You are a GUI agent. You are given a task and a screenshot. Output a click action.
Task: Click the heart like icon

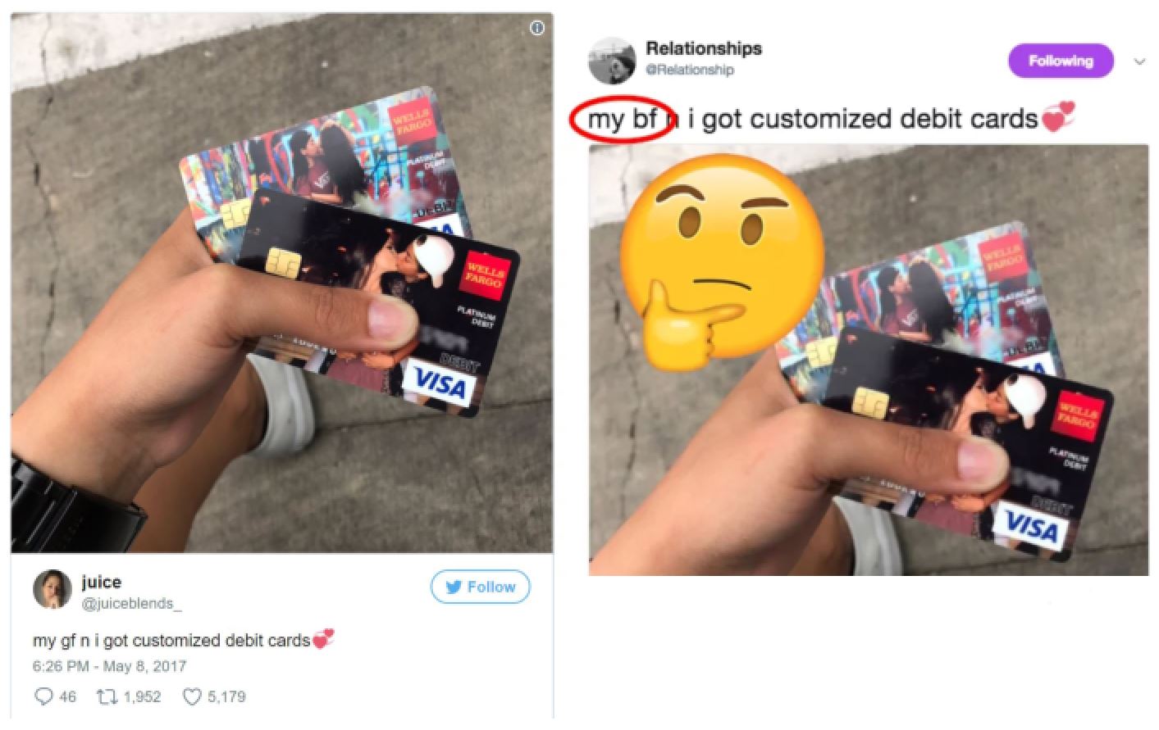coord(191,696)
